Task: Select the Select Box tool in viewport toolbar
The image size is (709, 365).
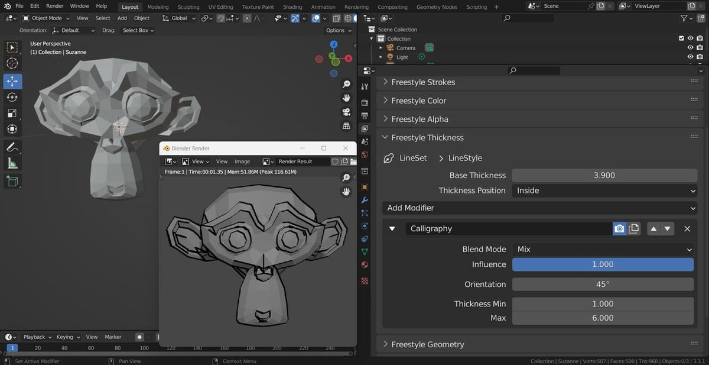Action: click(12, 47)
